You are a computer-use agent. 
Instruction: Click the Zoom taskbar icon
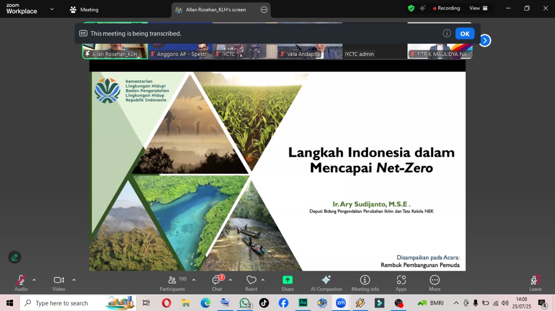(x=341, y=303)
